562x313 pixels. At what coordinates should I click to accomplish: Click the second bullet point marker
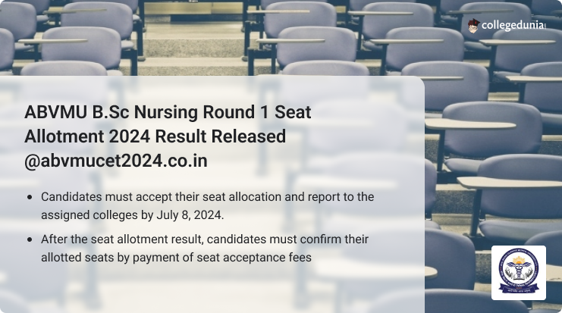point(30,239)
